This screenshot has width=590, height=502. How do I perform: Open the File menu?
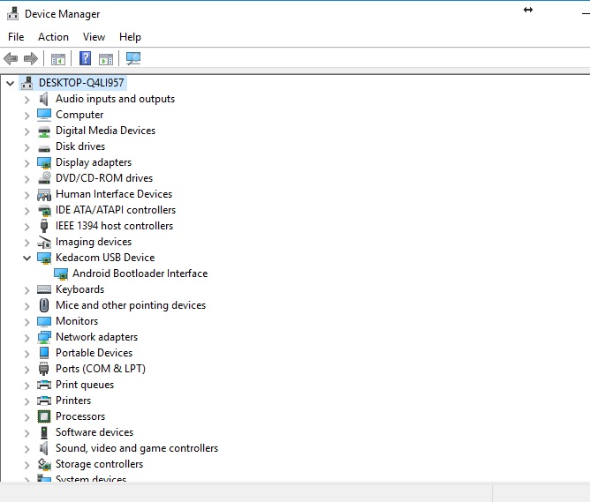click(16, 37)
